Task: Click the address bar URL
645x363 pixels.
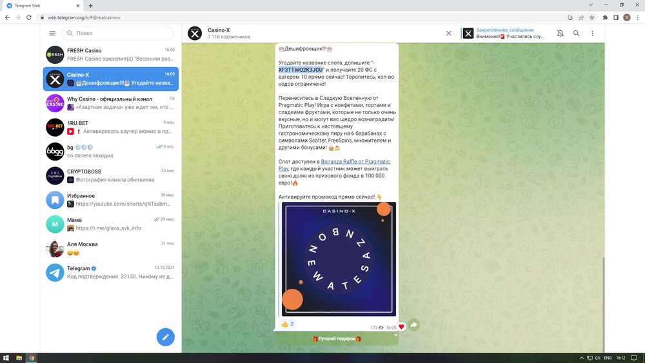Action: [x=84, y=17]
